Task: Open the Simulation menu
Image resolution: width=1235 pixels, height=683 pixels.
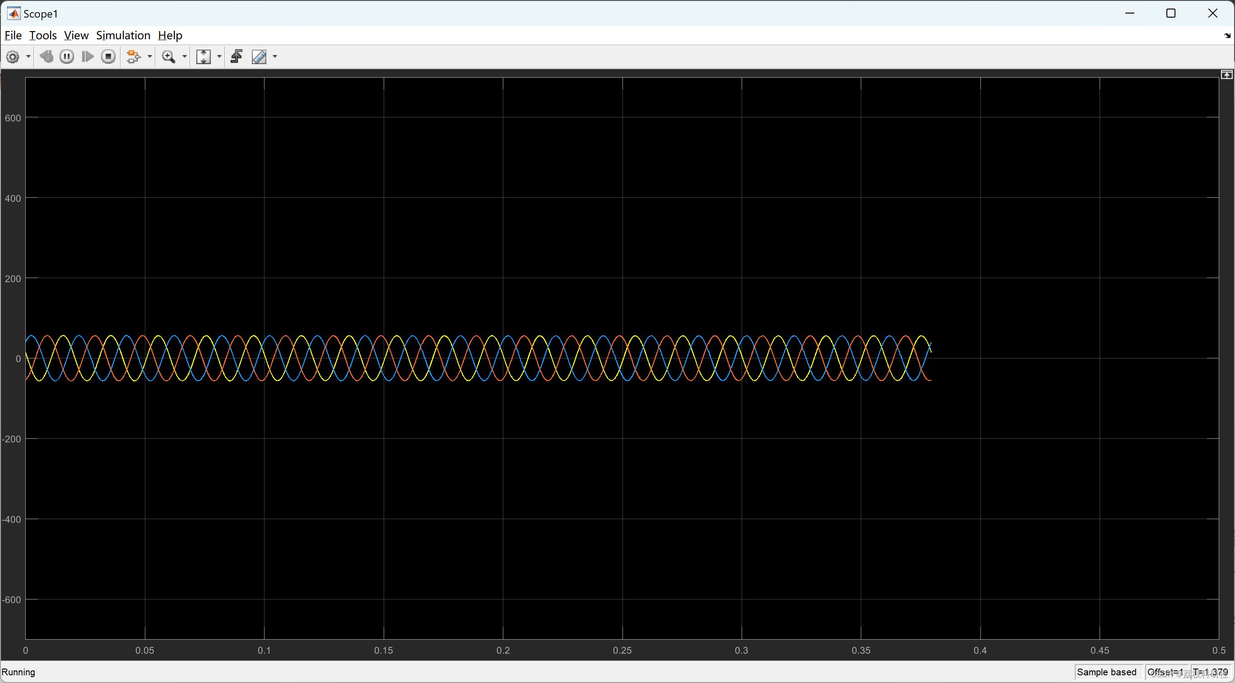Action: pyautogui.click(x=123, y=36)
